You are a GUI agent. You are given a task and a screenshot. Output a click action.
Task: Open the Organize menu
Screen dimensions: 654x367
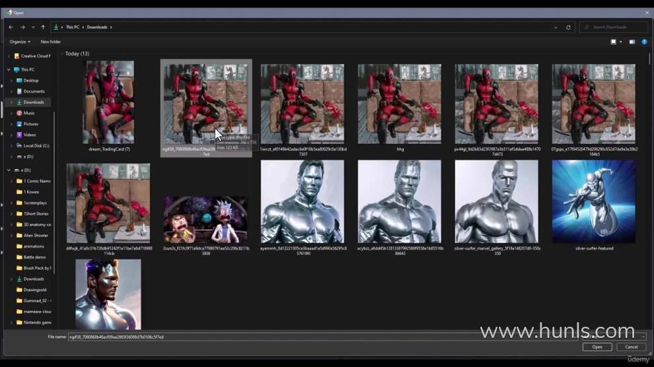pos(20,42)
